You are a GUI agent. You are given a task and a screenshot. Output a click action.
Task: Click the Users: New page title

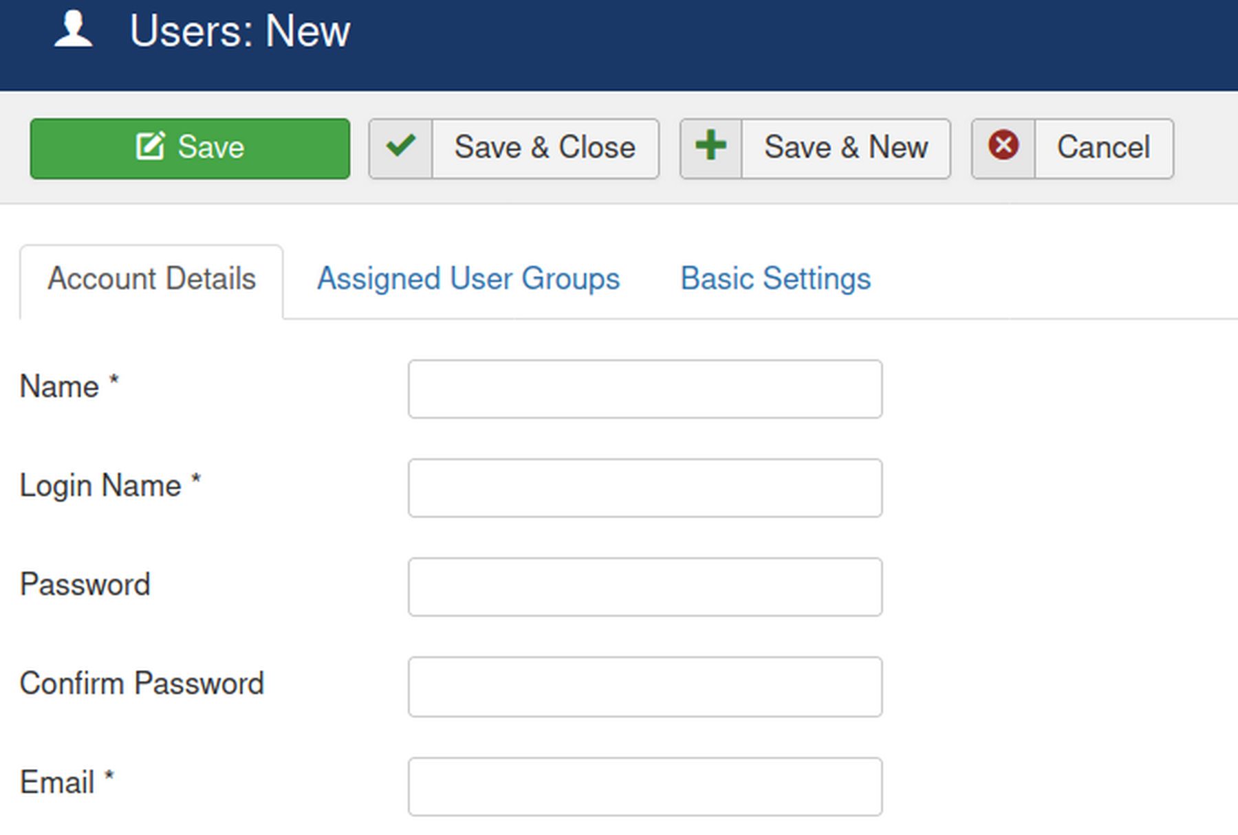coord(239,32)
